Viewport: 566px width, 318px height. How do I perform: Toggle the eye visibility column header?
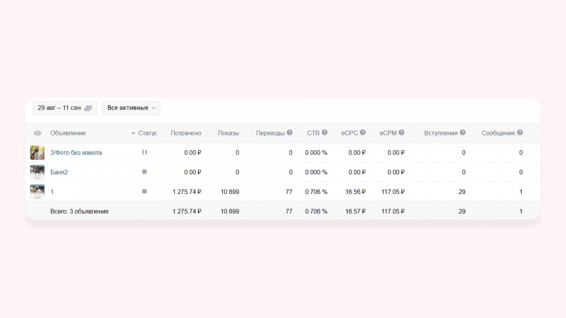click(x=37, y=133)
